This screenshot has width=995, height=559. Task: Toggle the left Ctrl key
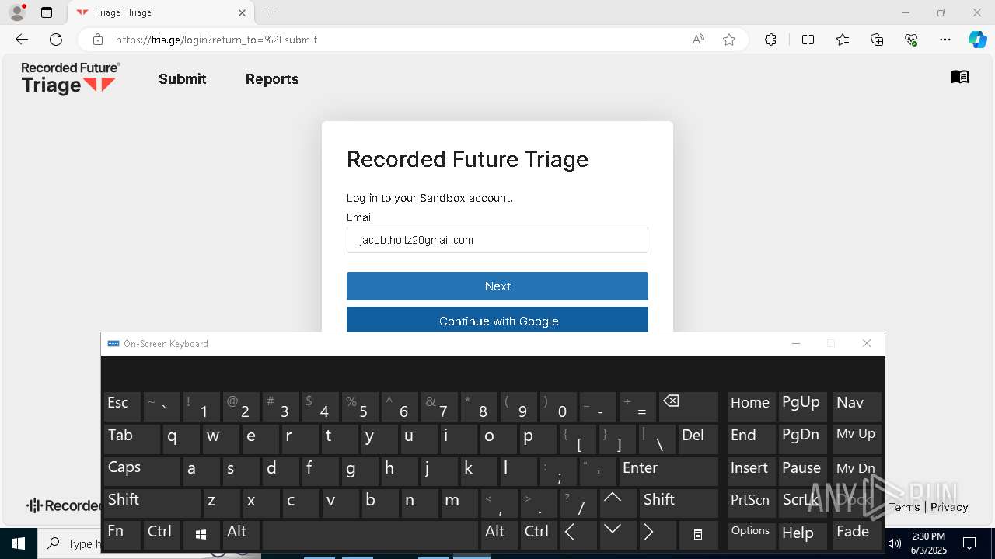click(x=162, y=534)
